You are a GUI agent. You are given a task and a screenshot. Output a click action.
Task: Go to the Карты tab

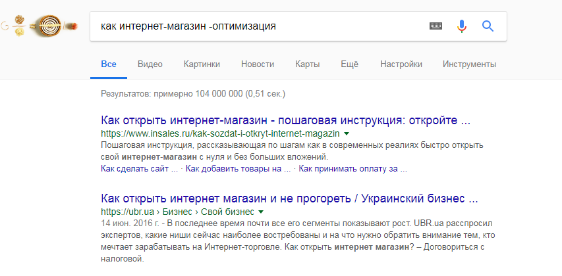[x=308, y=64]
